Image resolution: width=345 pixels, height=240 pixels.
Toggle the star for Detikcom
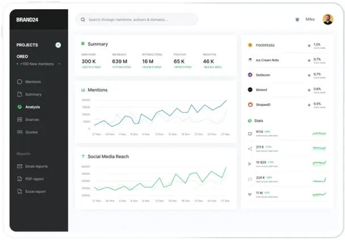309,75
